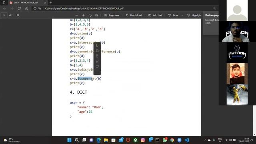Select the Add text tool

pyautogui.click(x=155, y=15)
